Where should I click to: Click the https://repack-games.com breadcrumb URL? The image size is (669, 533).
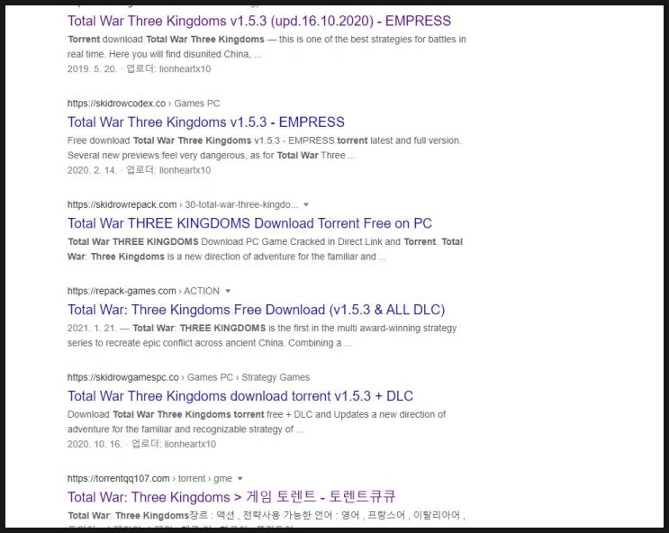(x=122, y=291)
